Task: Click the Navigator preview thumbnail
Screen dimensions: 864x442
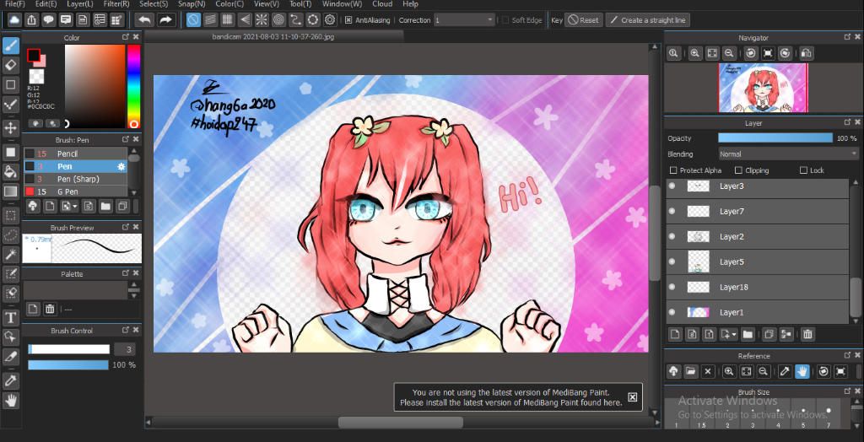Action: click(x=763, y=89)
